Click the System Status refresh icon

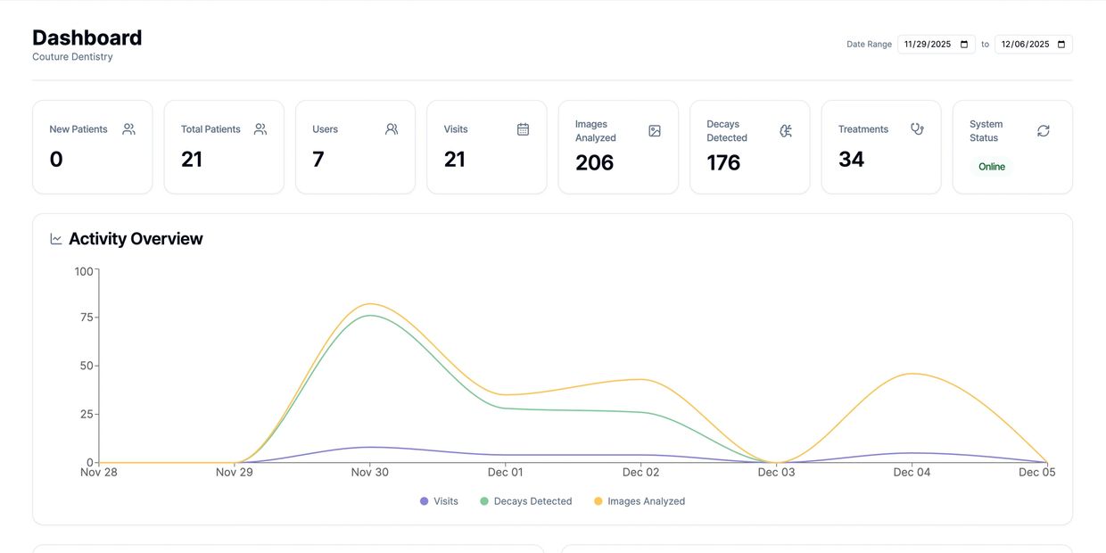coord(1044,131)
